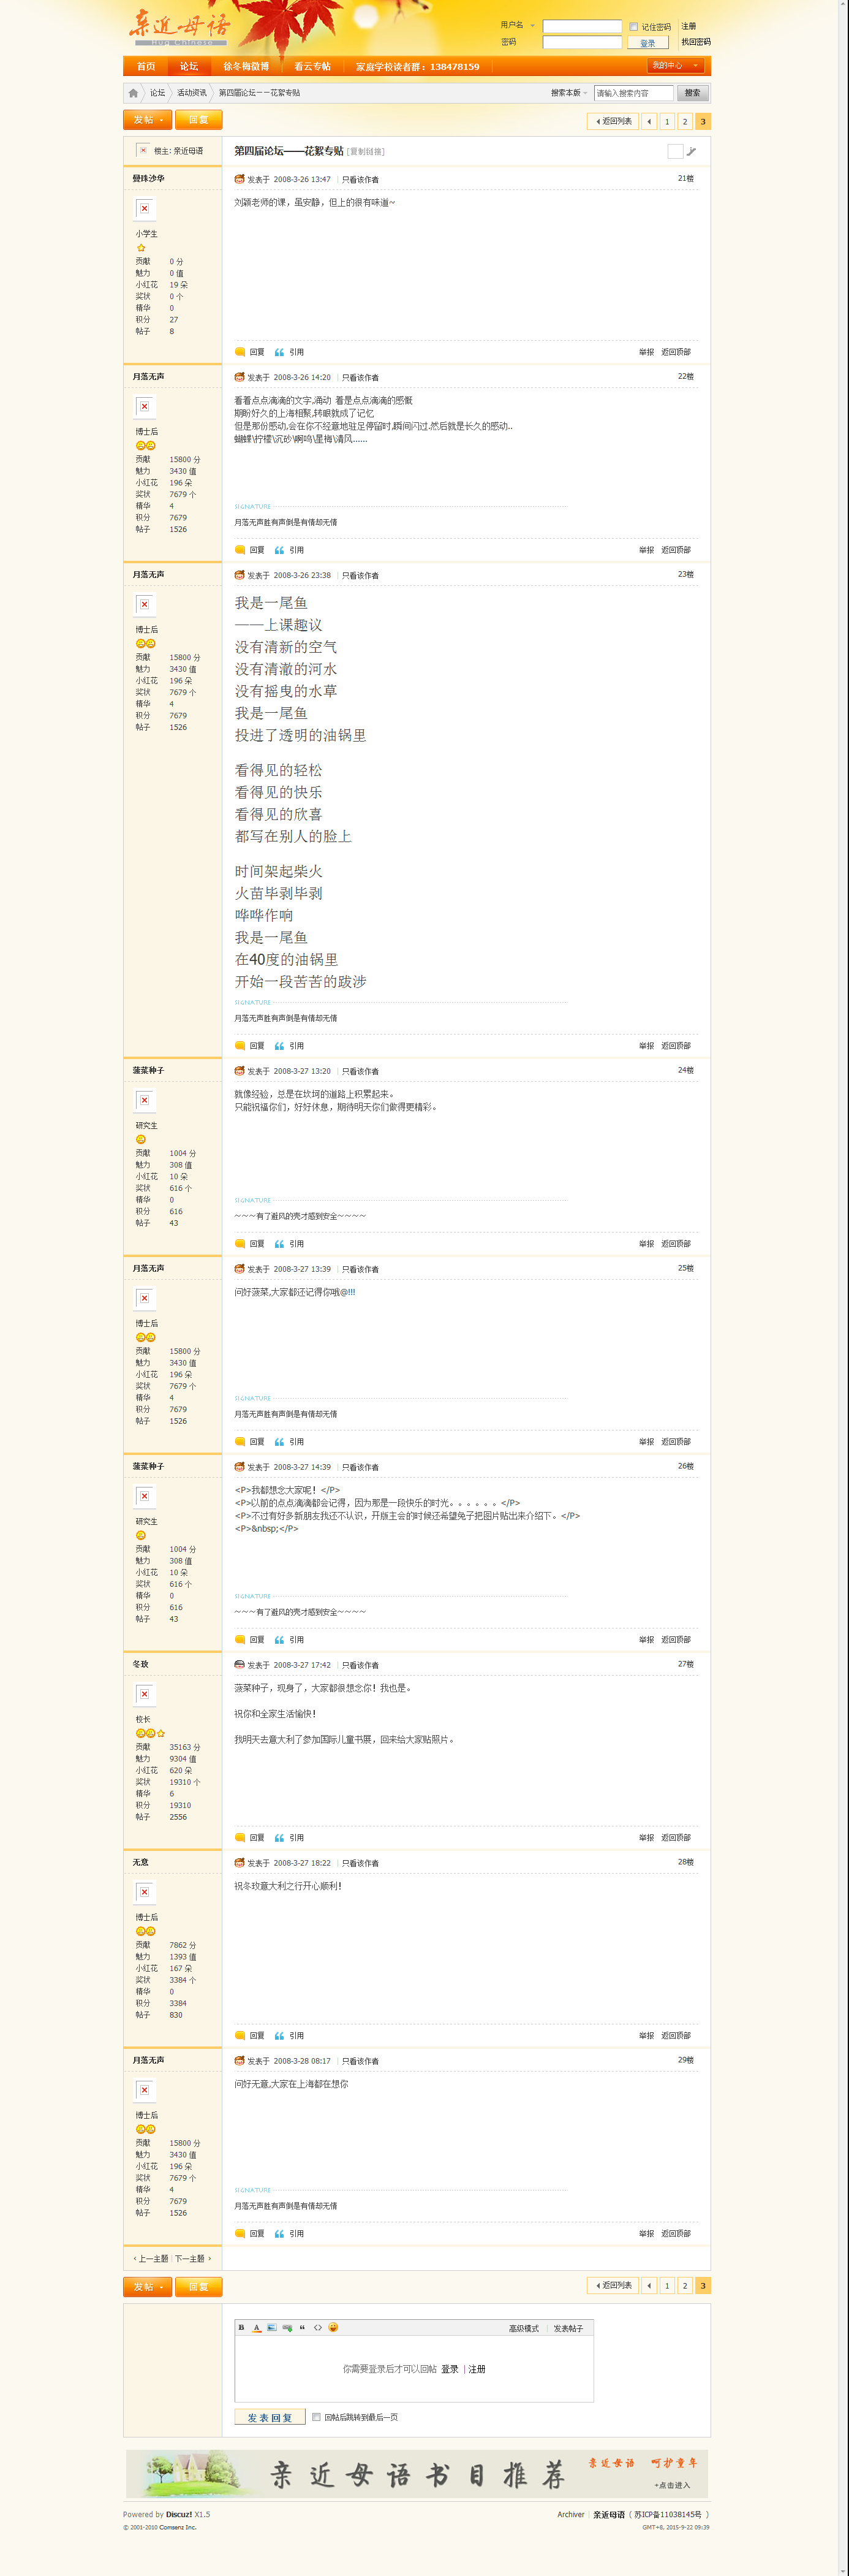The width and height of the screenshot is (849, 2576).
Task: Click the insert code icon in editor
Action: pyautogui.click(x=318, y=2327)
